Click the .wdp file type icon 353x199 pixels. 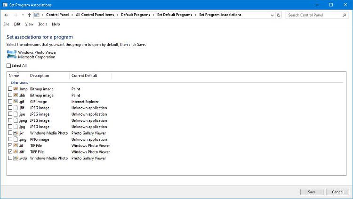(16, 158)
